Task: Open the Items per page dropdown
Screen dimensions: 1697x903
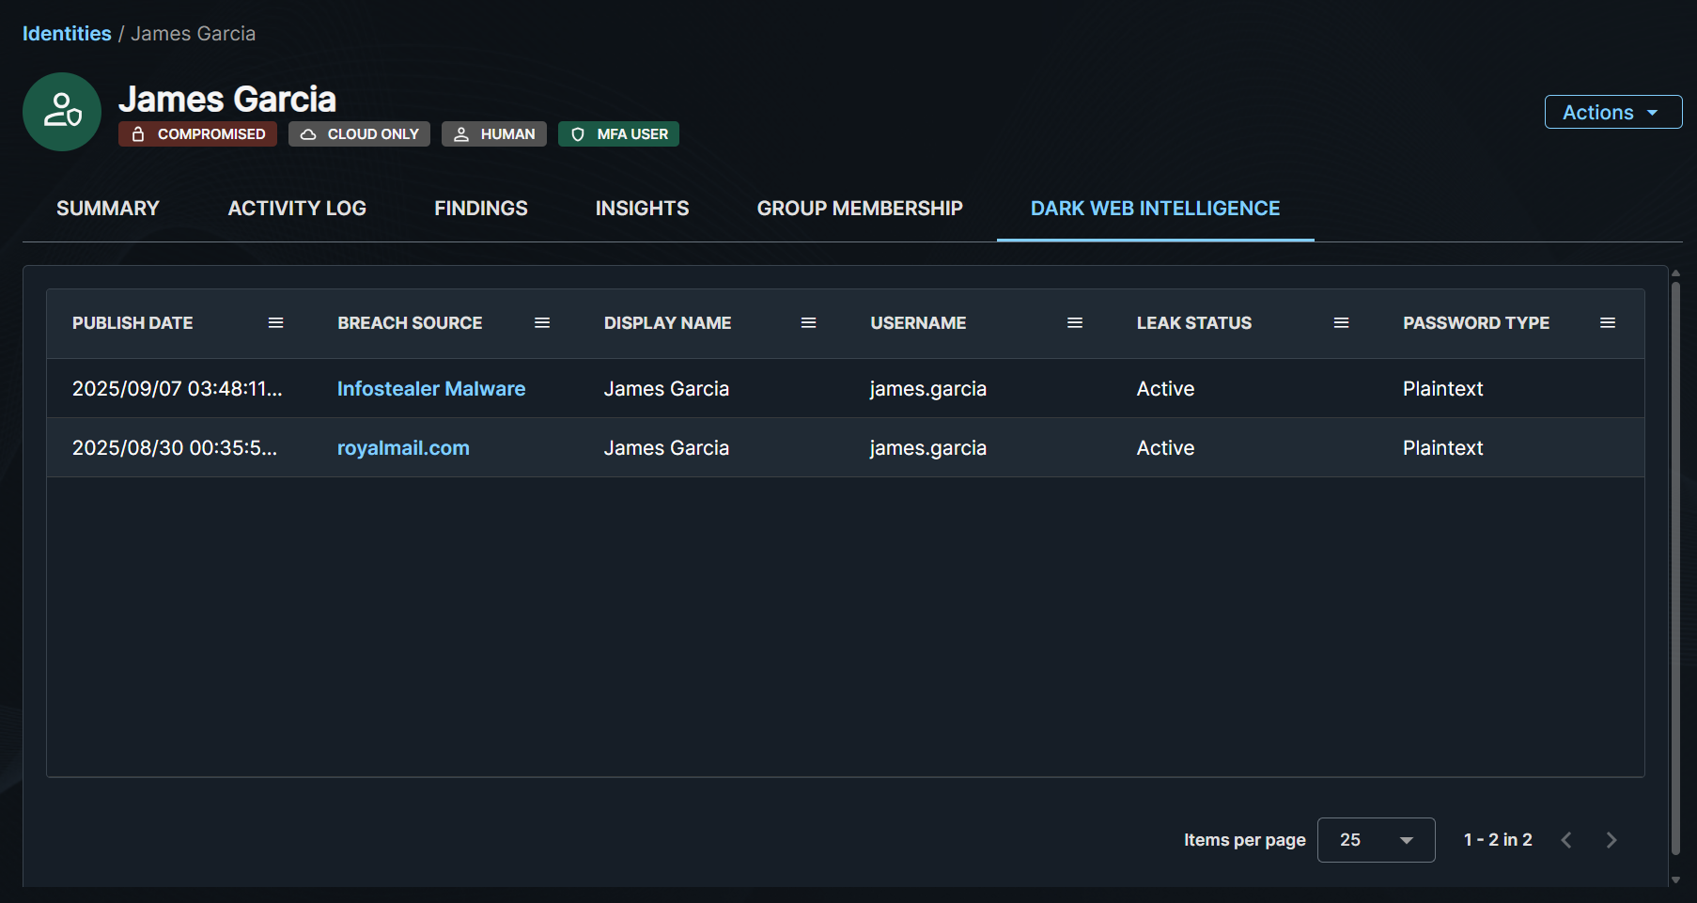Action: coord(1376,840)
